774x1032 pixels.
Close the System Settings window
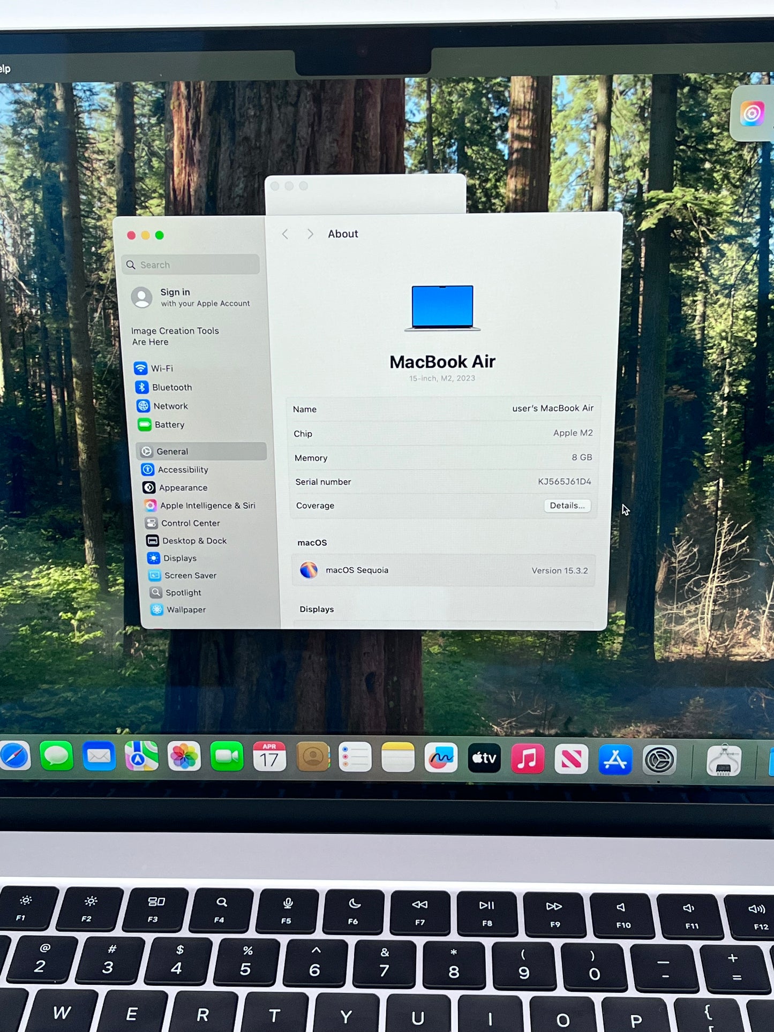[131, 235]
